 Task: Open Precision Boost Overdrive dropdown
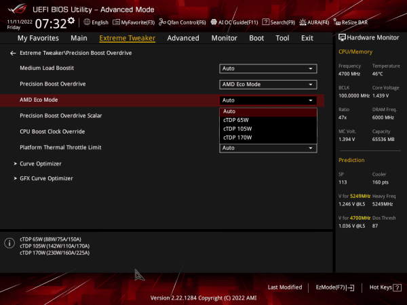269,84
